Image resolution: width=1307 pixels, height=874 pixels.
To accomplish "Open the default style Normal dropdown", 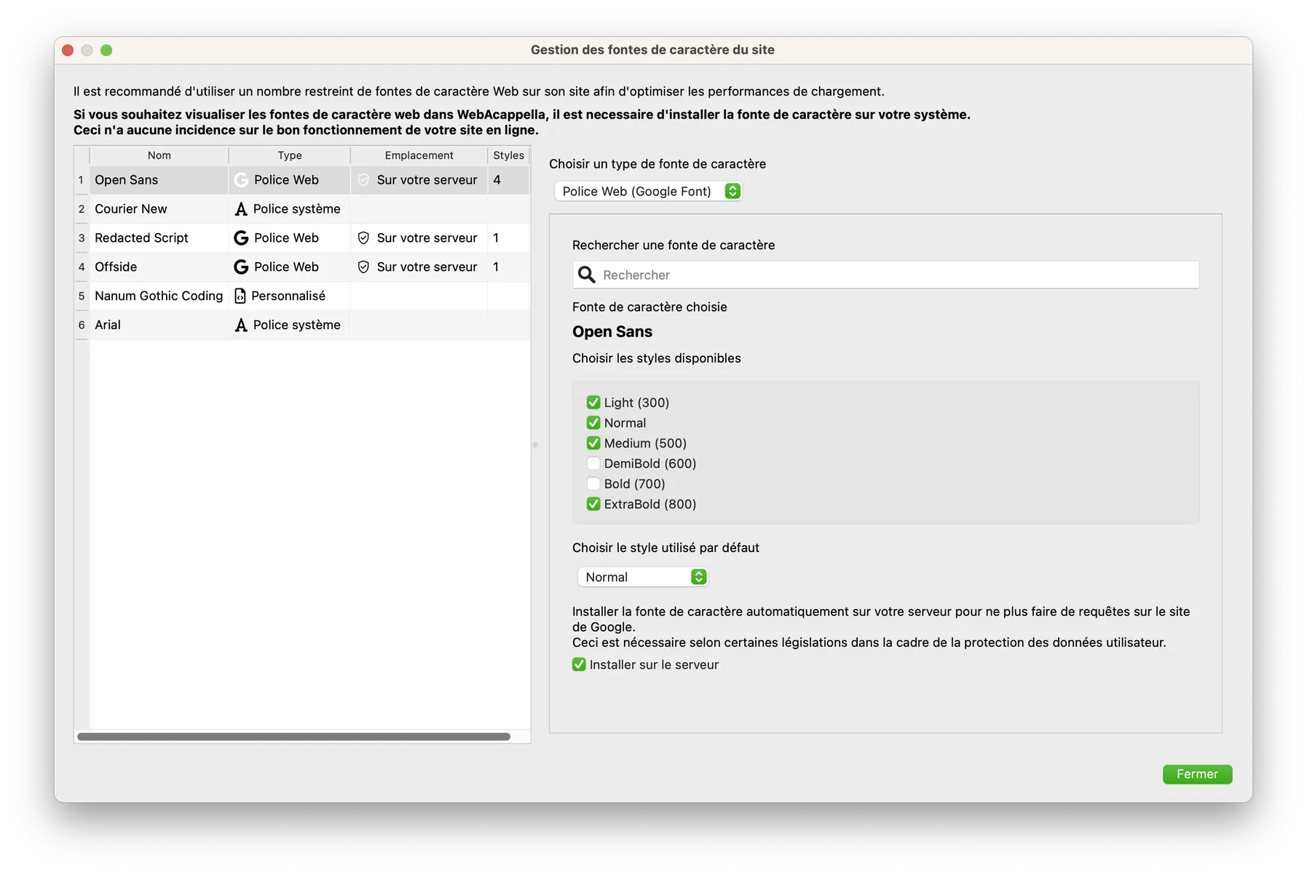I will click(642, 578).
